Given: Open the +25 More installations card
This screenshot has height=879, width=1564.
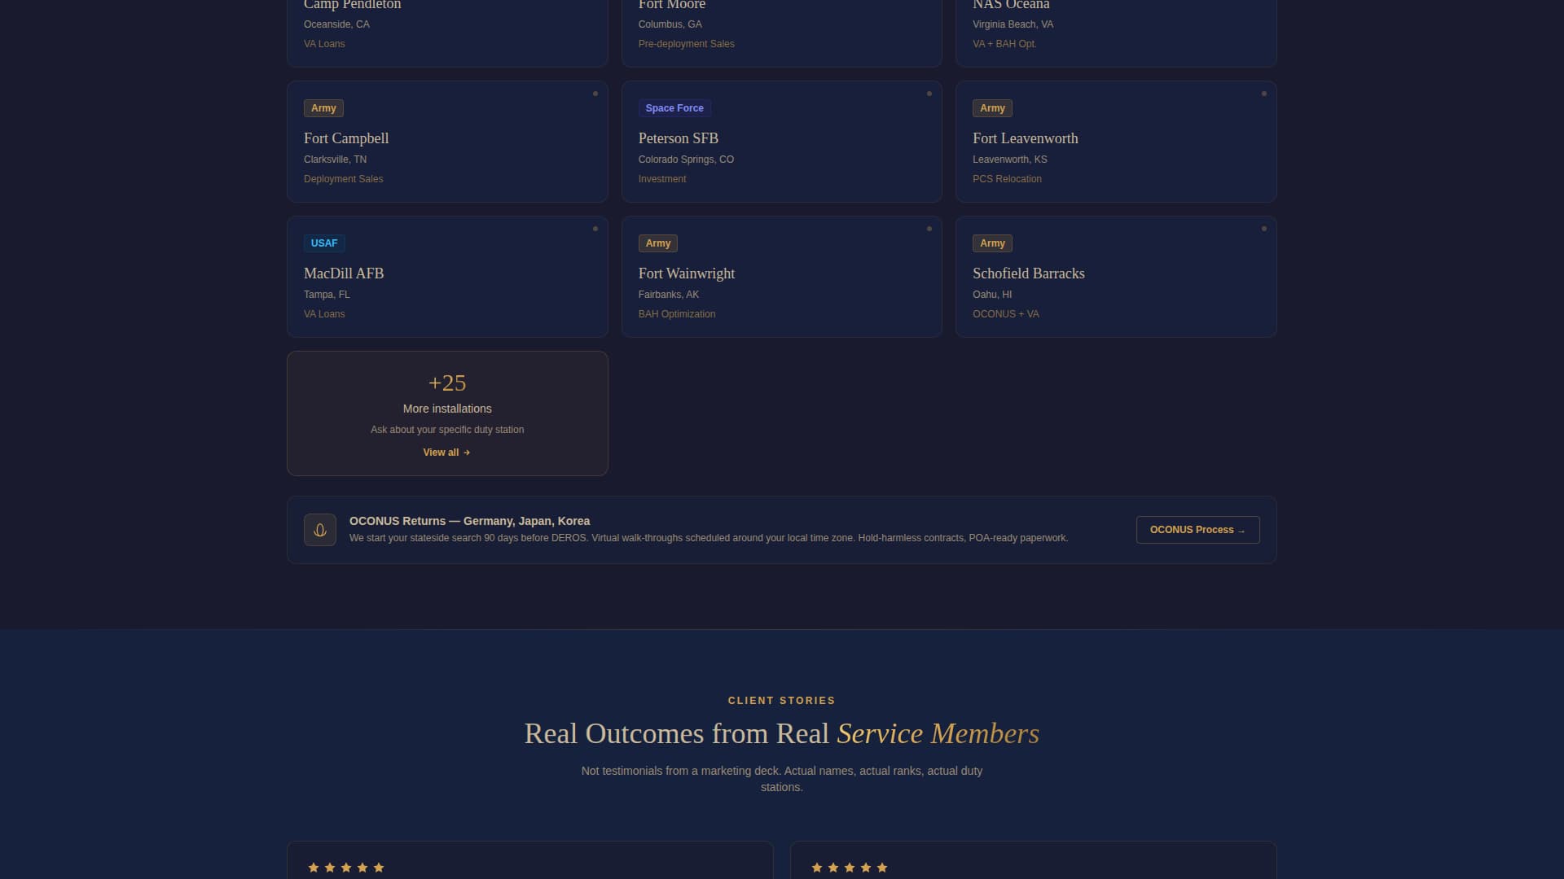Looking at the screenshot, I should (447, 413).
